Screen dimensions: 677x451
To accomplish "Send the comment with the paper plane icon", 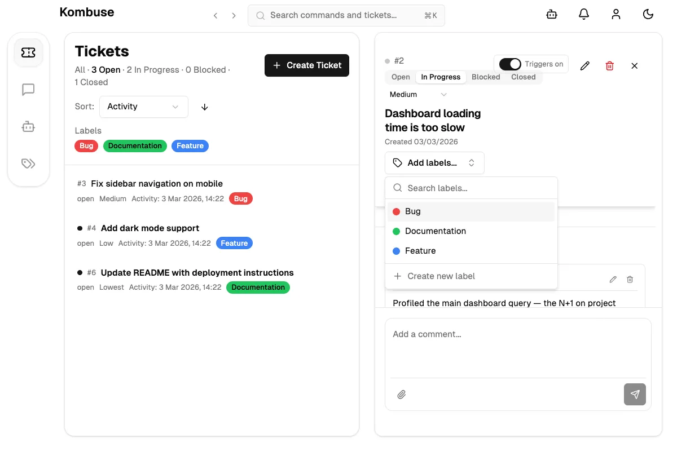I will click(635, 394).
